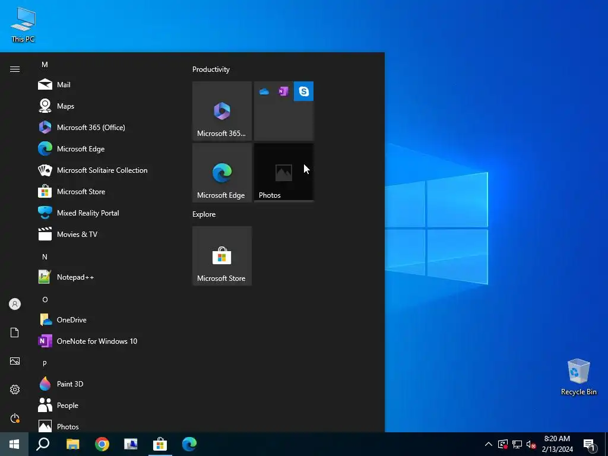Click the Explore group heading

coord(204,214)
